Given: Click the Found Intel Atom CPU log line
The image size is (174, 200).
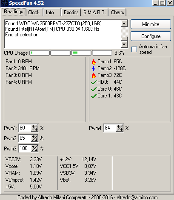Looking at the screenshot, I should coord(52,29).
